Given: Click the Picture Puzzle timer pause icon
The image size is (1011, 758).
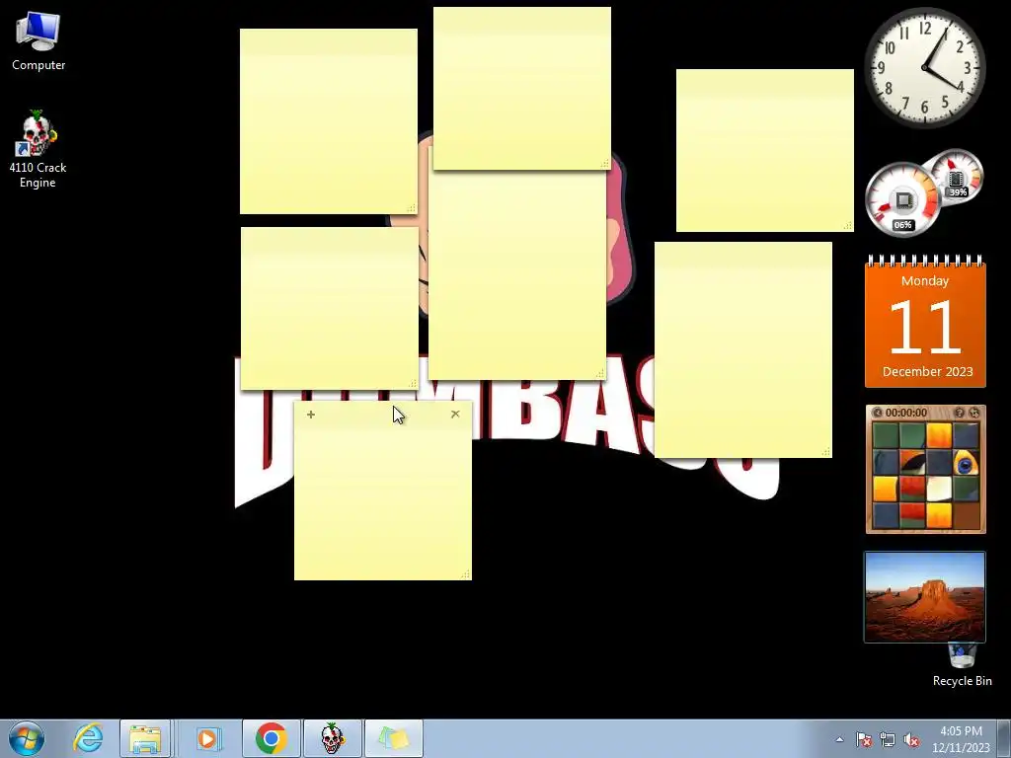Looking at the screenshot, I should tap(878, 413).
